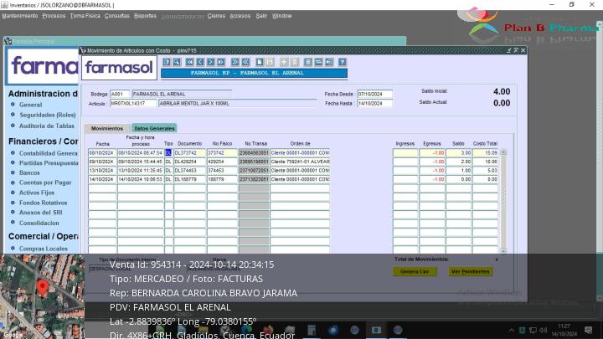Open Seguridades (Roles) in sidebar
Screen dimensions: 603x339
[x=47, y=115]
